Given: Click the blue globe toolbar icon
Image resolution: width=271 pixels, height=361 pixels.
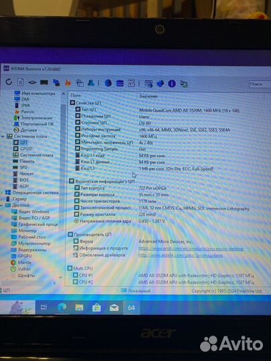Looking at the screenshot, I should (108, 83).
